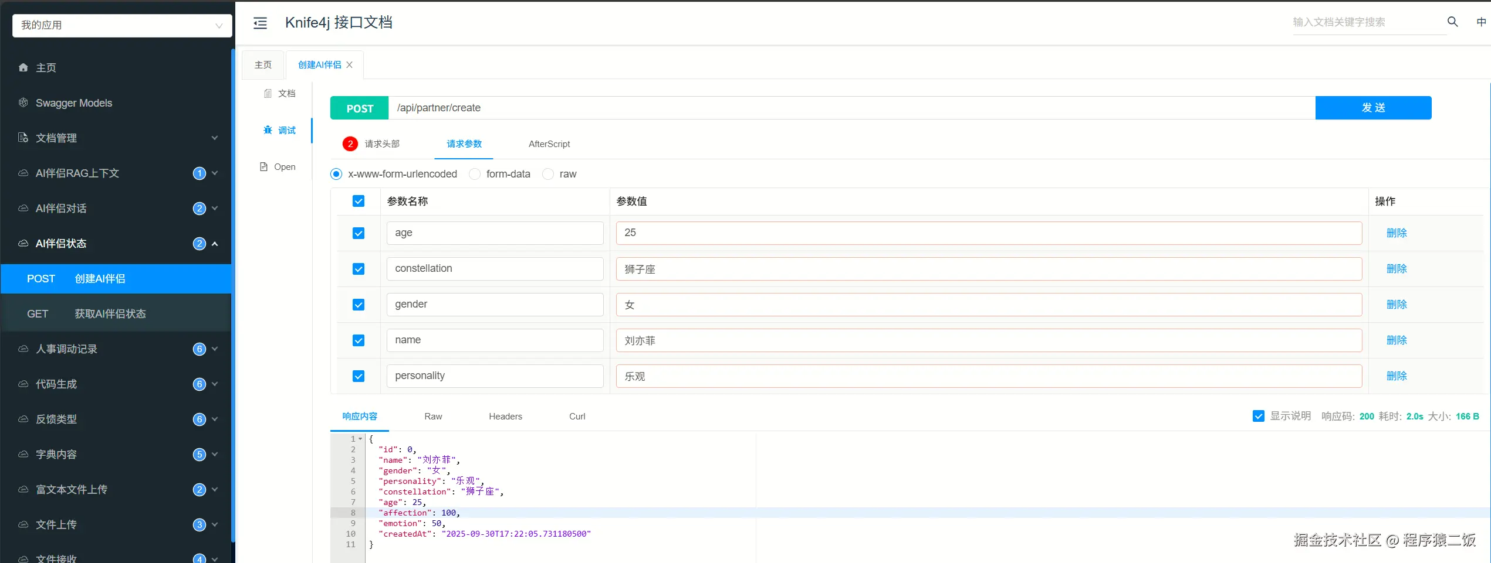Click badge 5 on 字典内容
1491x563 pixels.
point(200,455)
